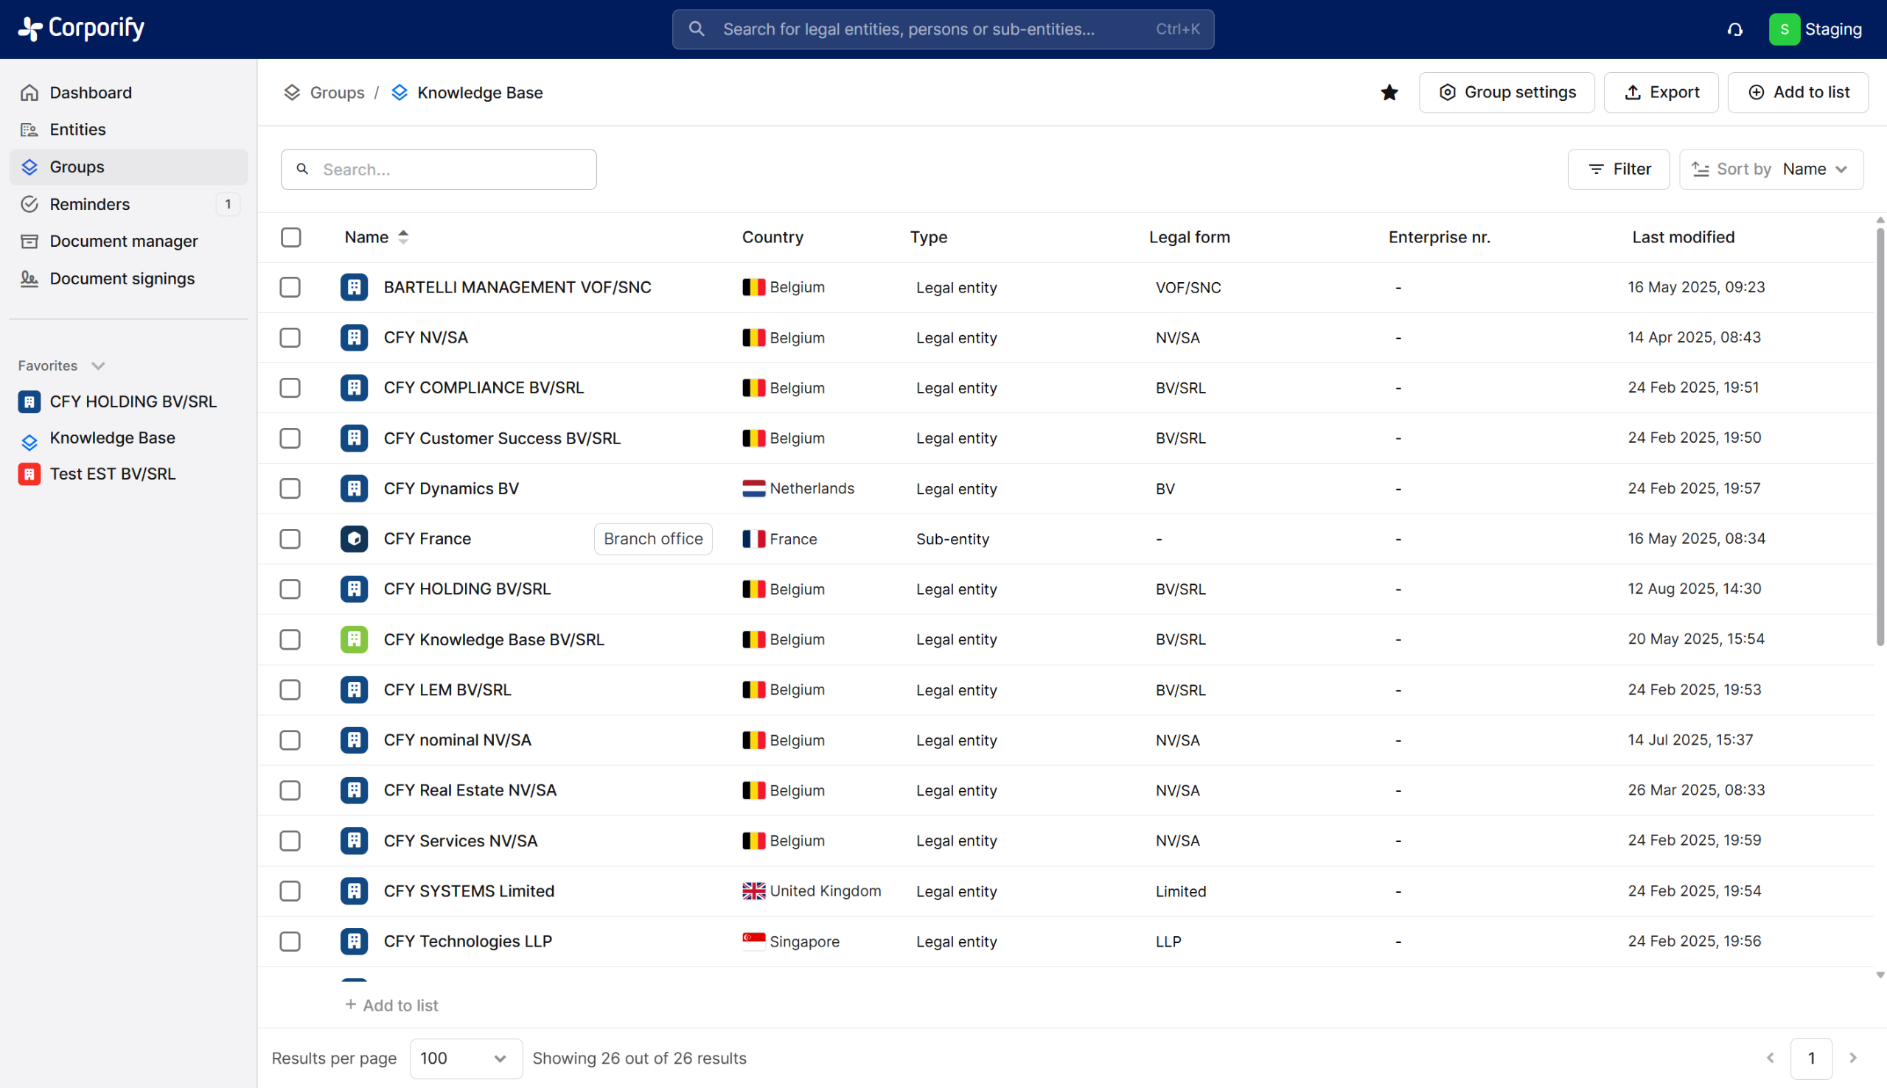Image resolution: width=1887 pixels, height=1088 pixels.
Task: Tick the select-all checkbox in header
Action: click(x=291, y=238)
